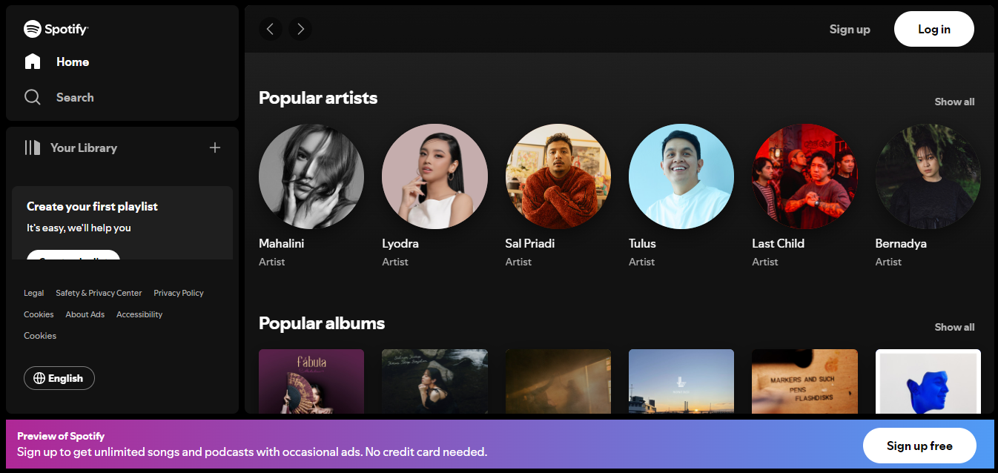
Task: Show all popular albums
Action: (954, 327)
